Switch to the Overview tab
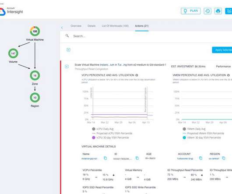The width and height of the screenshot is (232, 194). click(76, 26)
